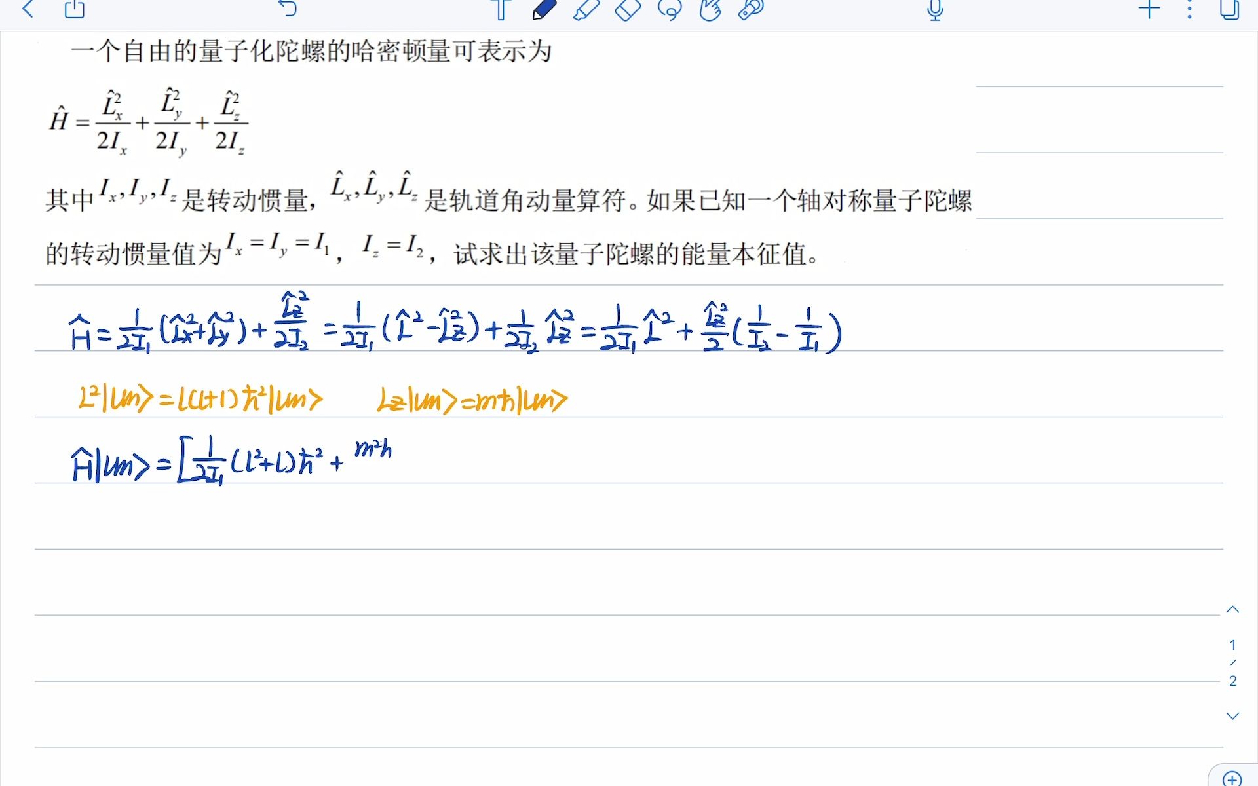
Task: Activate the eraser tool
Action: point(626,10)
